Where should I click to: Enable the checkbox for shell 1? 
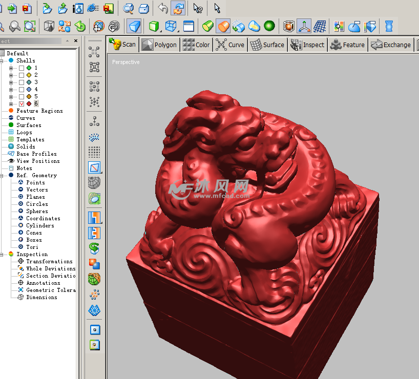[22, 68]
